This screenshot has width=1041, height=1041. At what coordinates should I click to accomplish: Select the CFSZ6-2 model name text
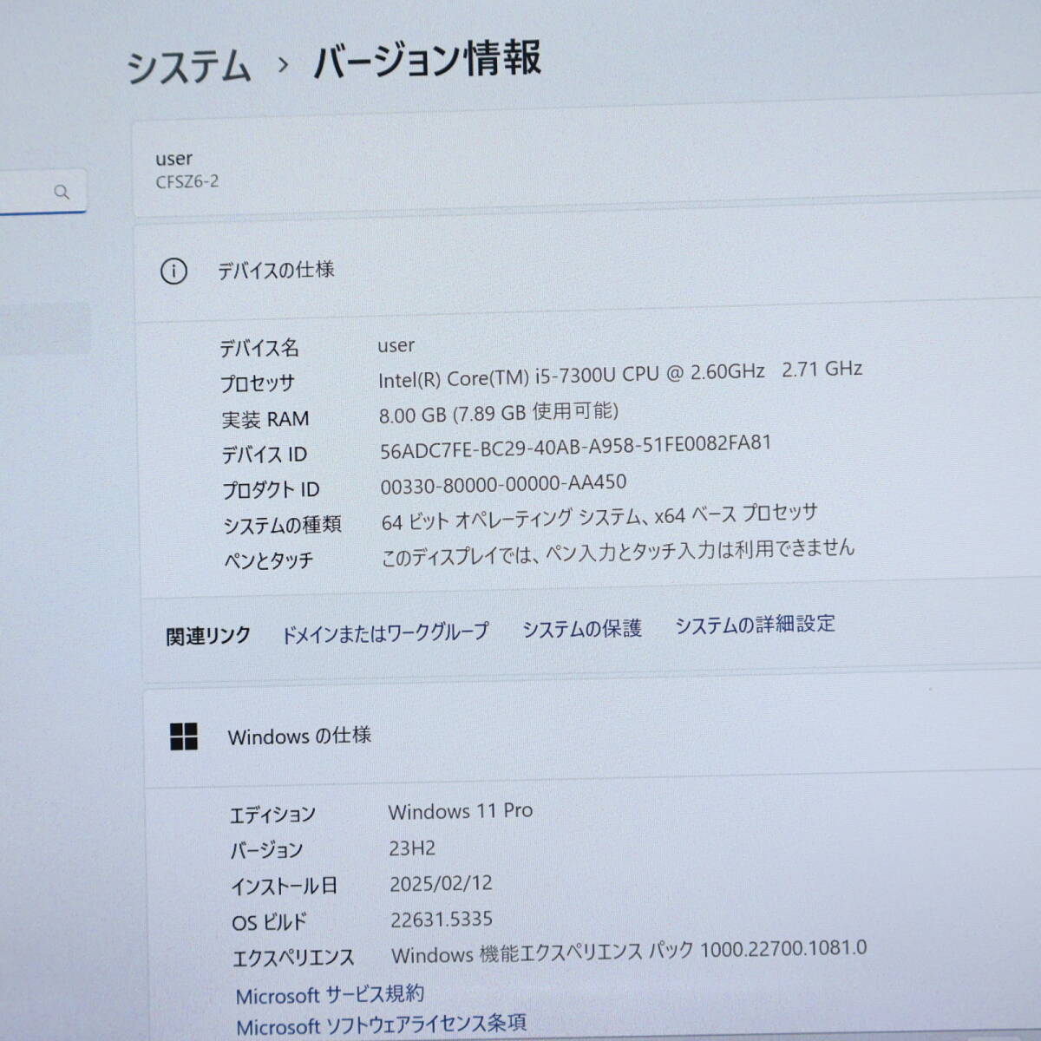click(x=187, y=181)
